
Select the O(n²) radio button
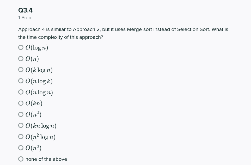(21, 114)
